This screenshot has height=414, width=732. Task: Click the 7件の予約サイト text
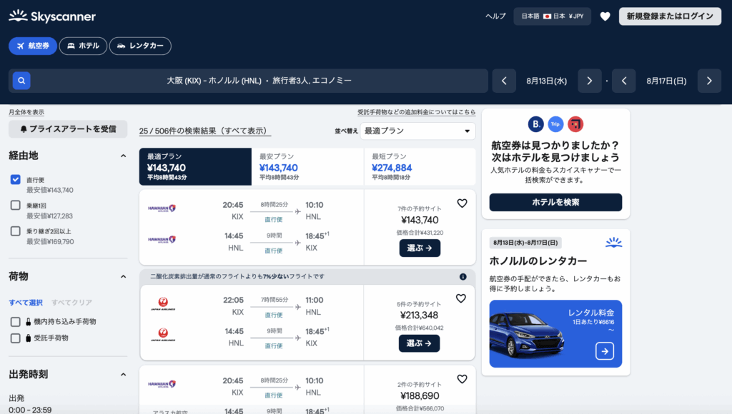420,209
